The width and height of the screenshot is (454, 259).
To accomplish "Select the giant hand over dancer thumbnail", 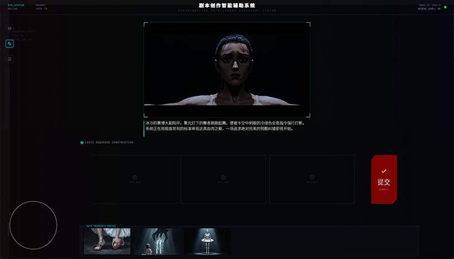I will coord(157,241).
